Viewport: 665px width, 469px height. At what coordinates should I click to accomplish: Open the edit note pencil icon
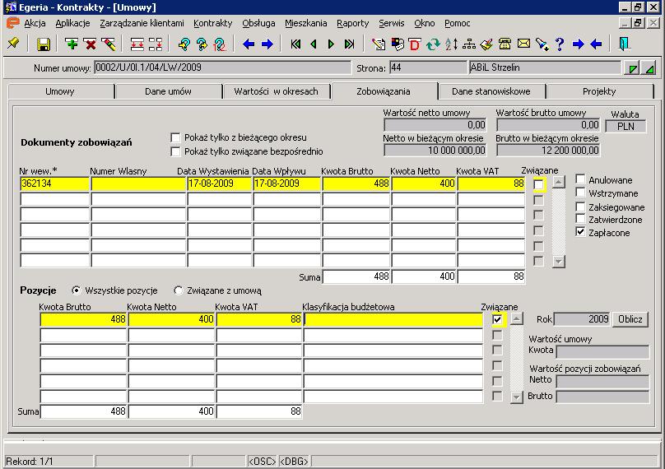(379, 44)
